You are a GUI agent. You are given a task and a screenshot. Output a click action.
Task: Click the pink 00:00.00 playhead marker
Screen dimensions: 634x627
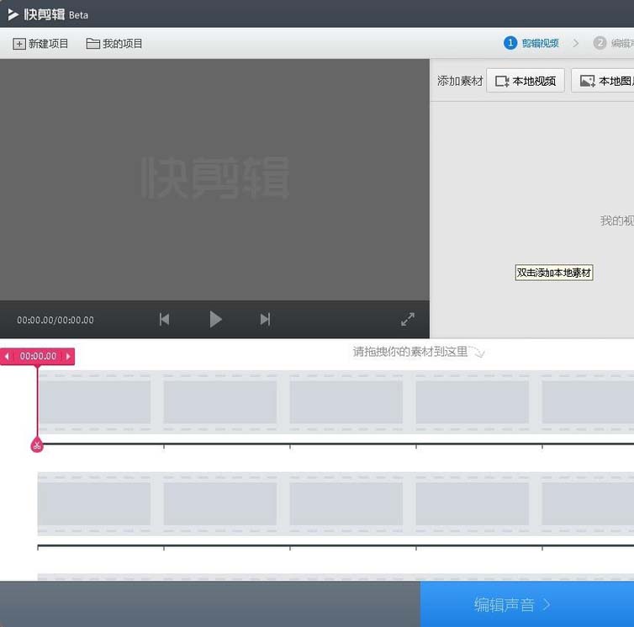[38, 356]
